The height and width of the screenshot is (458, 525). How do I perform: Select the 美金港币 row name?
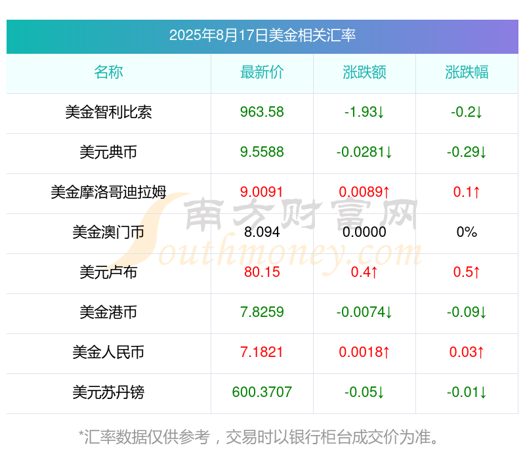coord(108,312)
